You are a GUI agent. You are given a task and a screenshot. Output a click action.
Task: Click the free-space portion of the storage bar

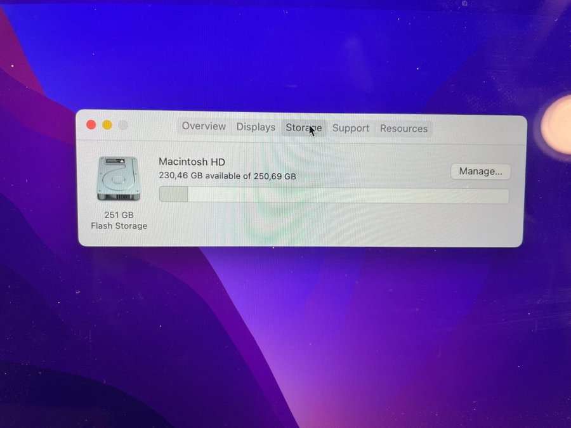point(349,196)
